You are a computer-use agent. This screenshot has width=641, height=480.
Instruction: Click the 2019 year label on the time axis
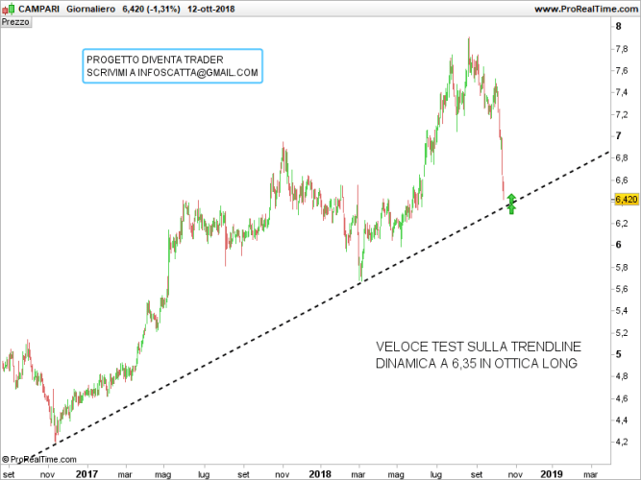tap(551, 473)
